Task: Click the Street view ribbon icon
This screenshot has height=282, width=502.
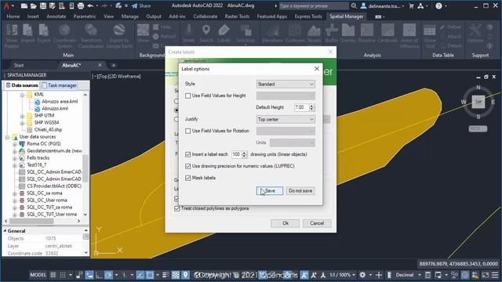Action: tap(188, 34)
